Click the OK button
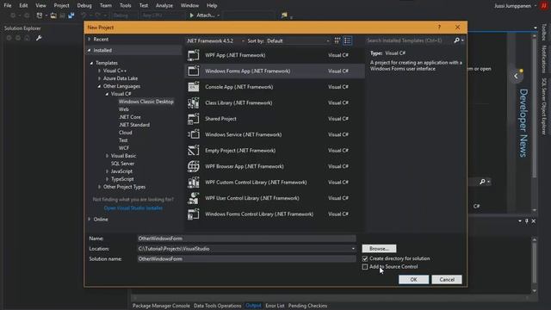This screenshot has height=310, width=551. click(x=413, y=279)
